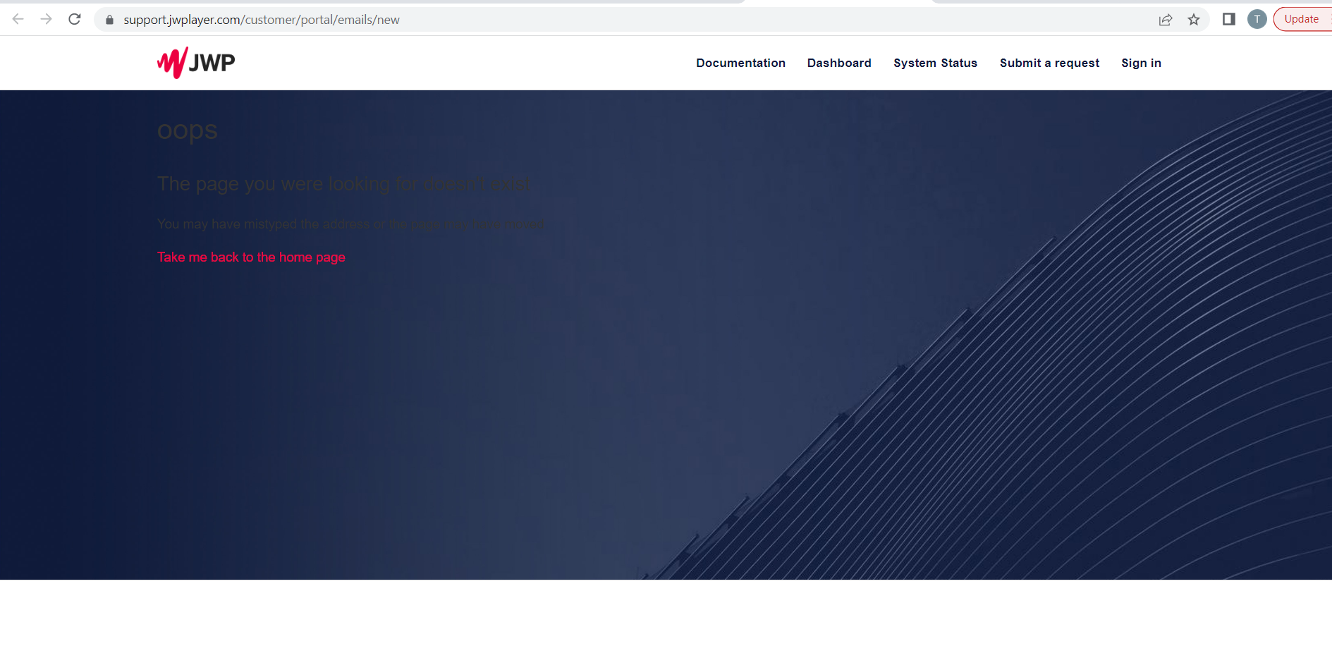Viewport: 1332px width, 646px height.
Task: Open the profile avatar T
Action: pyautogui.click(x=1257, y=19)
